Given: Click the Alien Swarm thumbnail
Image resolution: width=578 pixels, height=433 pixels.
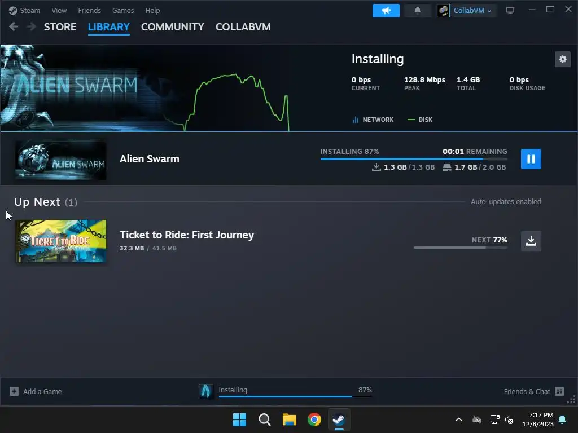Looking at the screenshot, I should point(61,160).
